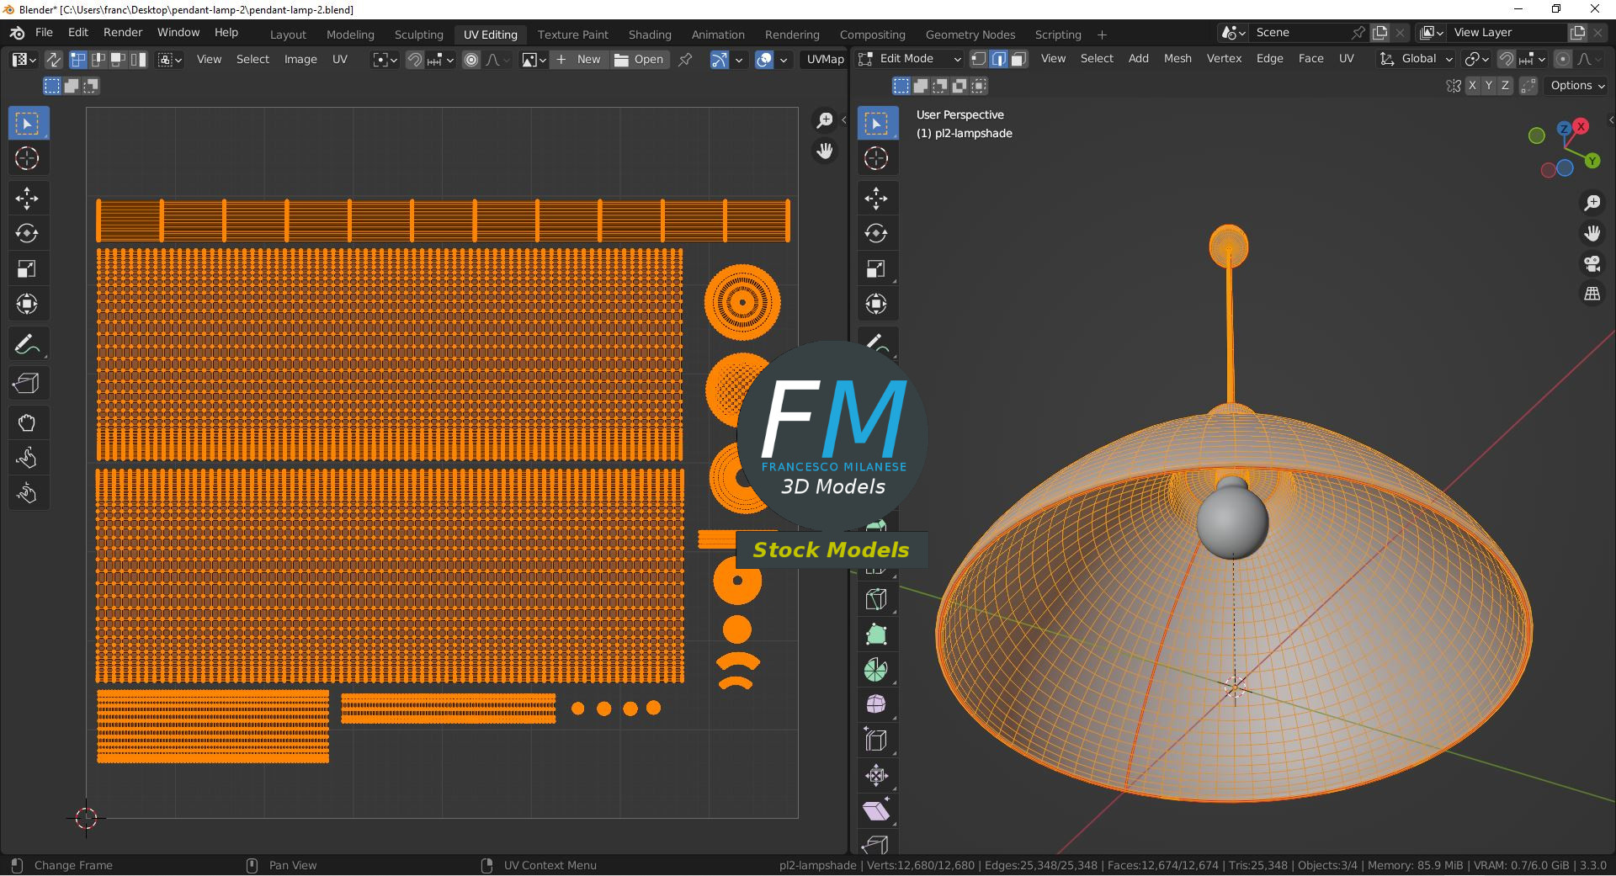Click the Toggle Camera View icon
This screenshot has width=1616, height=876.
coord(1592,263)
